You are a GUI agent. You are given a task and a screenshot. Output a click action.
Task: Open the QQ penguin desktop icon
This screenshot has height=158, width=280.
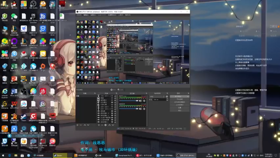point(14,5)
